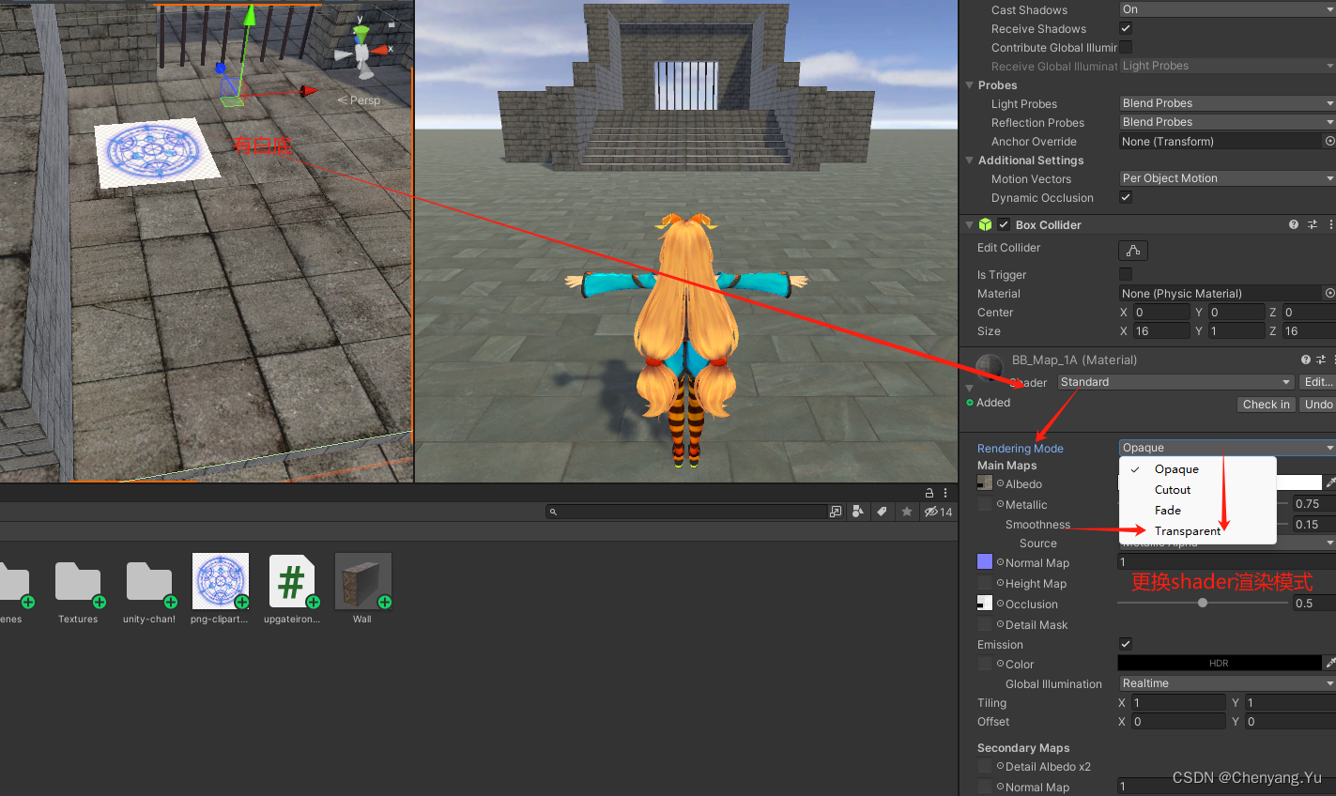Select the Height Map texture picker circle
This screenshot has height=796, width=1336.
pyautogui.click(x=1000, y=582)
